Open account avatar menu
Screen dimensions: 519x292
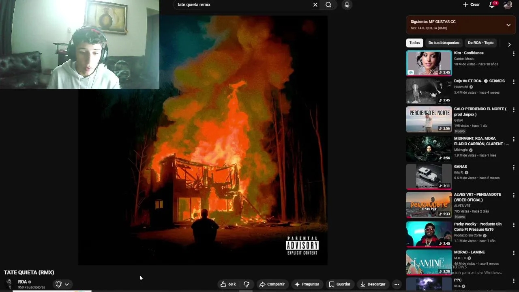click(x=508, y=5)
